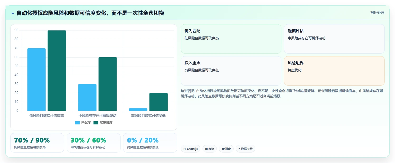Click the 实施难度 bar for 中风险或存在可解释波动
The width and height of the screenshot is (395, 163).
(108, 84)
